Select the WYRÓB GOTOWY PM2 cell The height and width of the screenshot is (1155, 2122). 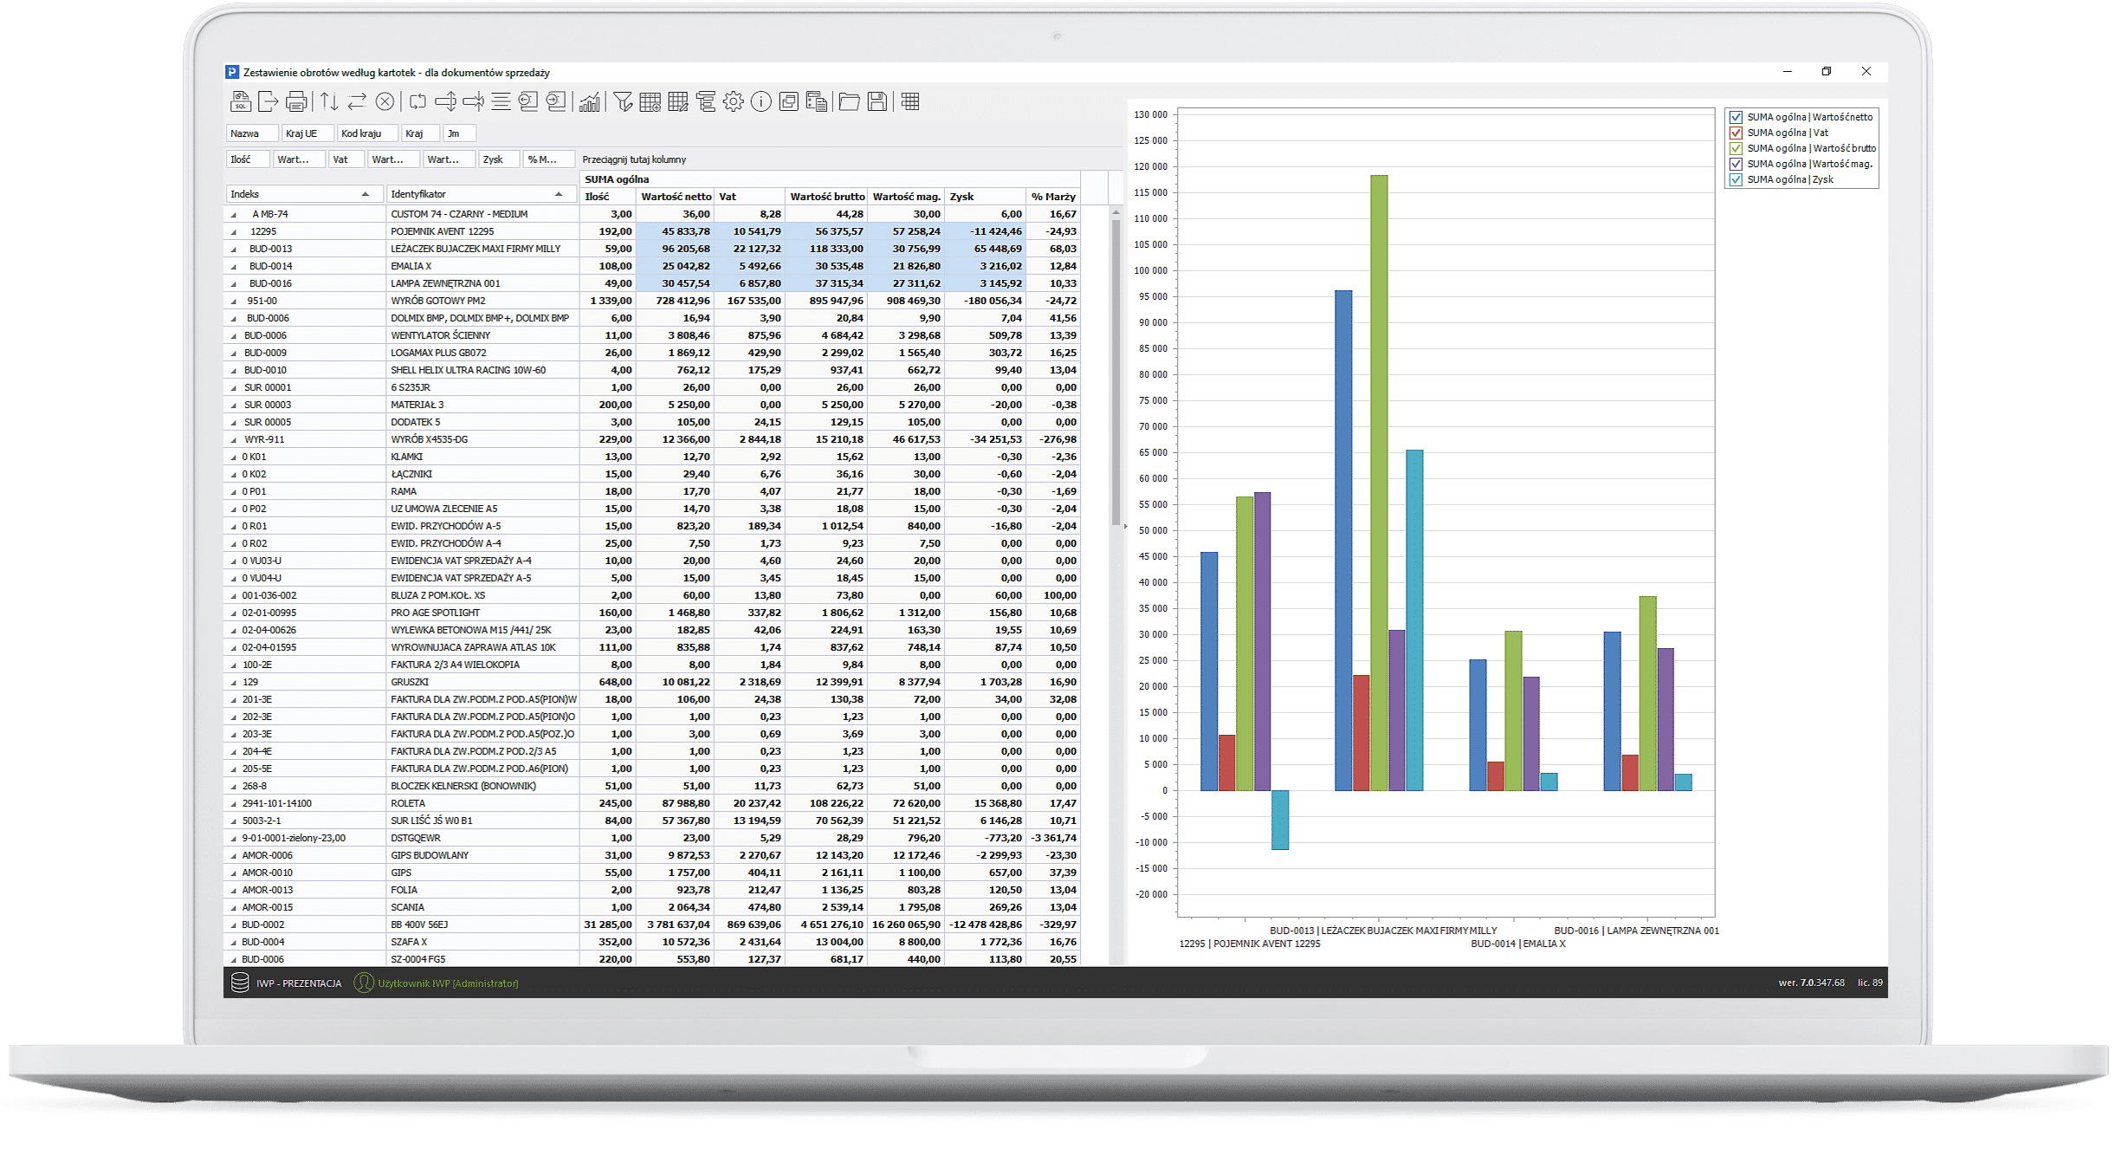[482, 301]
